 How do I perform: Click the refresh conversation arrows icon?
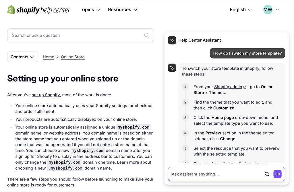tap(267, 174)
